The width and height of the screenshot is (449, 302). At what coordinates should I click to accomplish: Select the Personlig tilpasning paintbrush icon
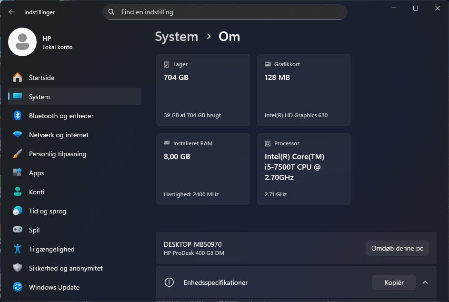(x=18, y=154)
